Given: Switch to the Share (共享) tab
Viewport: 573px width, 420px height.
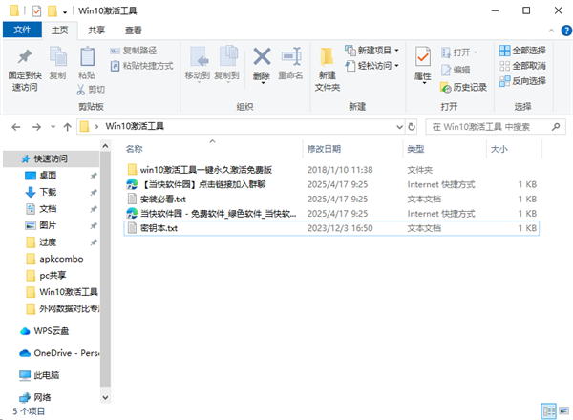Looking at the screenshot, I should tap(96, 31).
